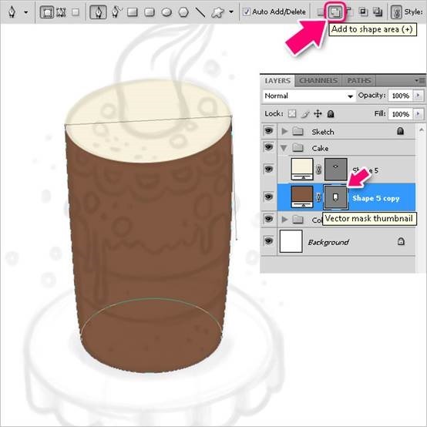Select the Ellipse shape tool
Viewport: 427px width, 427px height.
pos(166,12)
